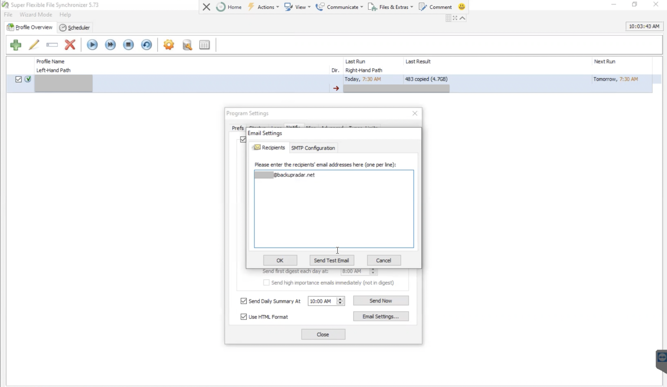Delete profile with the red X icon
The image size is (667, 387).
(70, 45)
